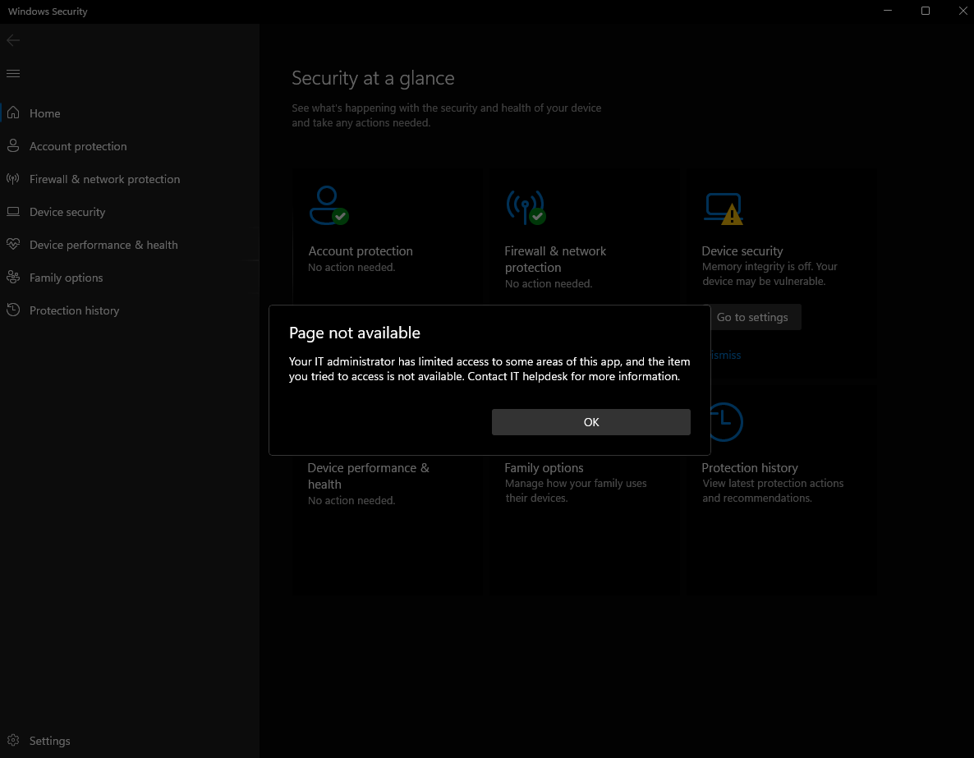Open Device performance & health card title

[x=369, y=476]
